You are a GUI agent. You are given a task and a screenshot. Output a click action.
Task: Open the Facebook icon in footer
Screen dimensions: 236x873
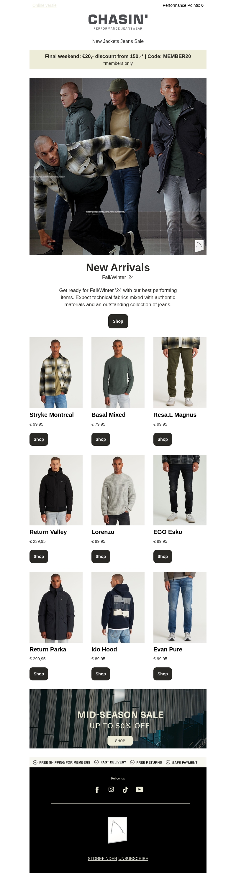pyautogui.click(x=97, y=790)
